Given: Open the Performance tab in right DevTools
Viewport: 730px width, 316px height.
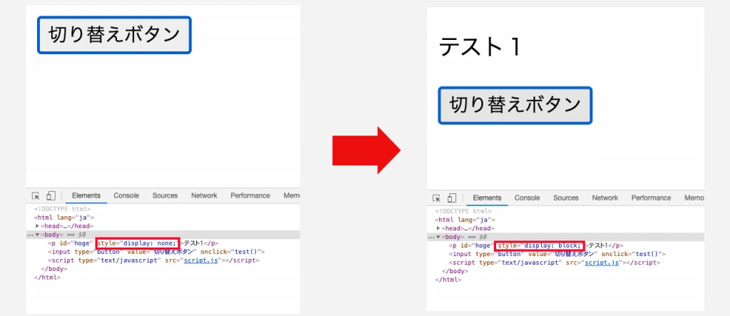Looking at the screenshot, I should pyautogui.click(x=651, y=198).
